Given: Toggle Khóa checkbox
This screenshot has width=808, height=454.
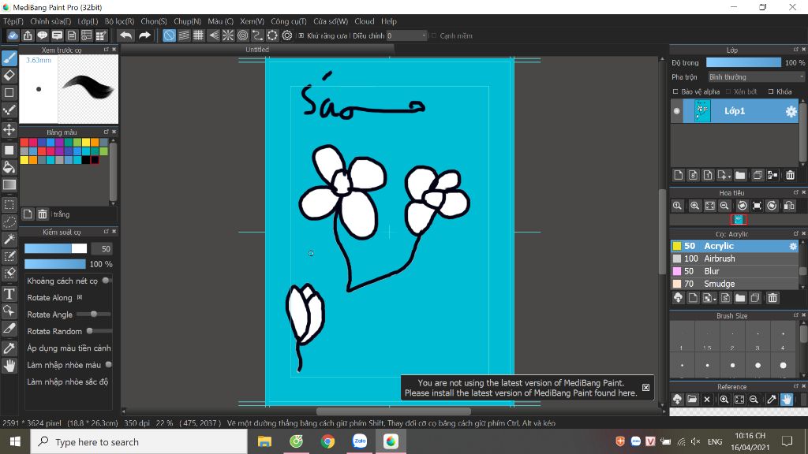Looking at the screenshot, I should click(x=771, y=91).
